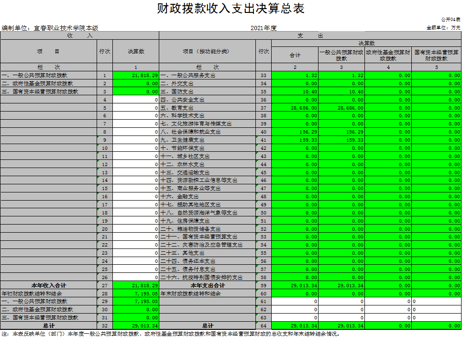Click the title 财政拨款收入支出决算总表
This screenshot has height=338, width=462.
[x=231, y=9]
